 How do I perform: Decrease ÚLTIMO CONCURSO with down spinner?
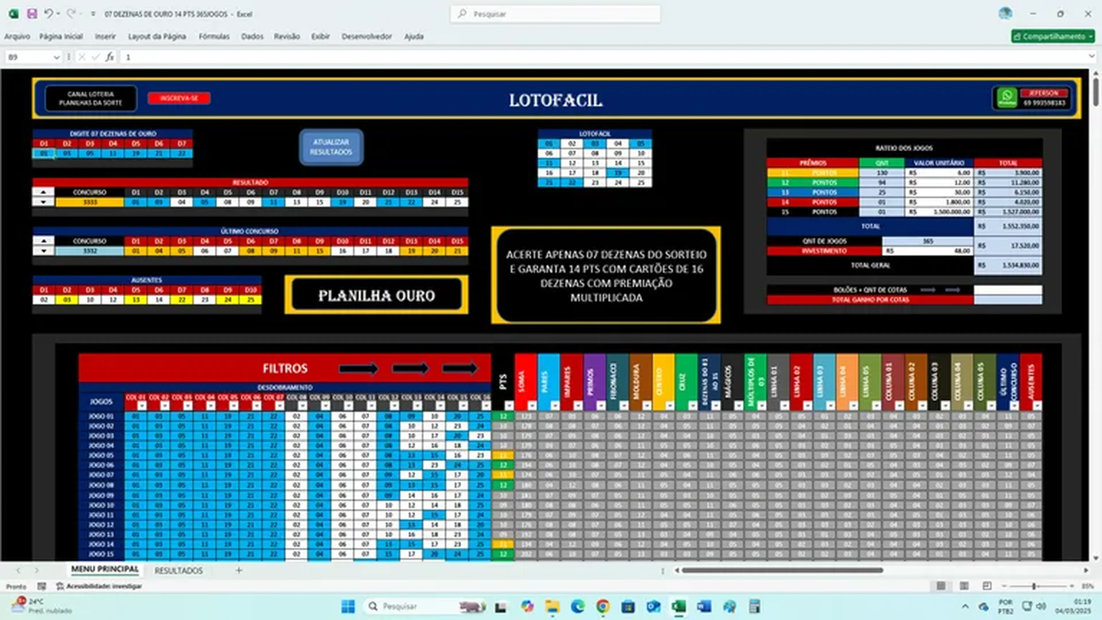[43, 251]
